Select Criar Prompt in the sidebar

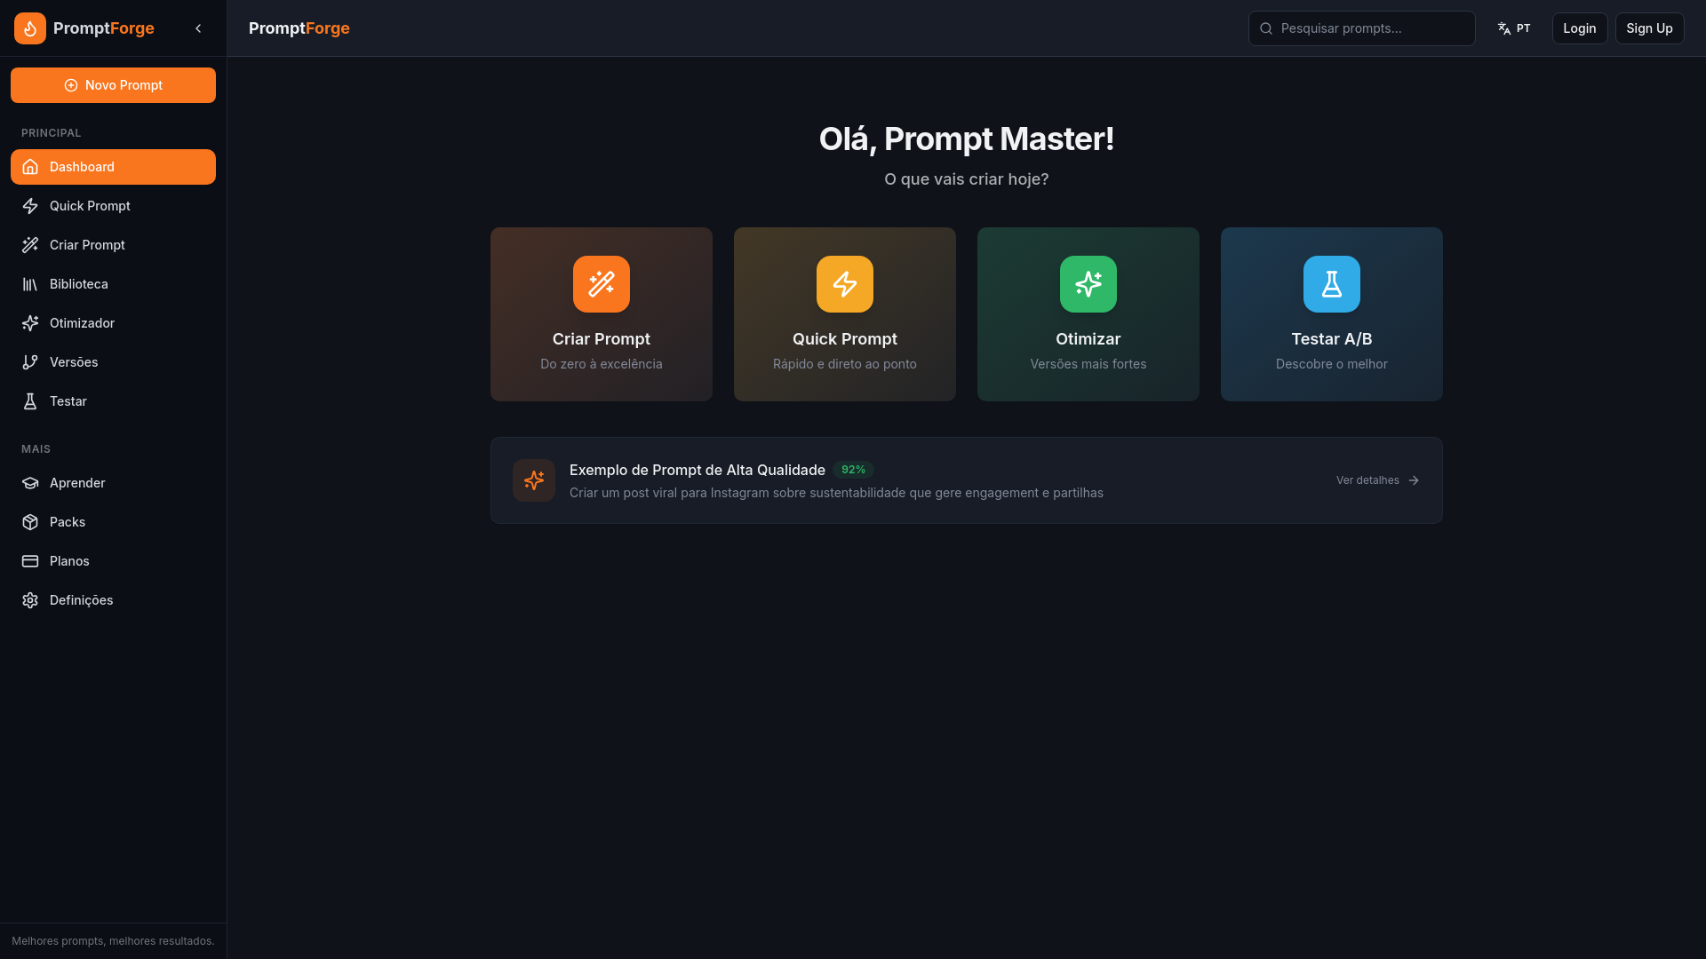coord(113,245)
